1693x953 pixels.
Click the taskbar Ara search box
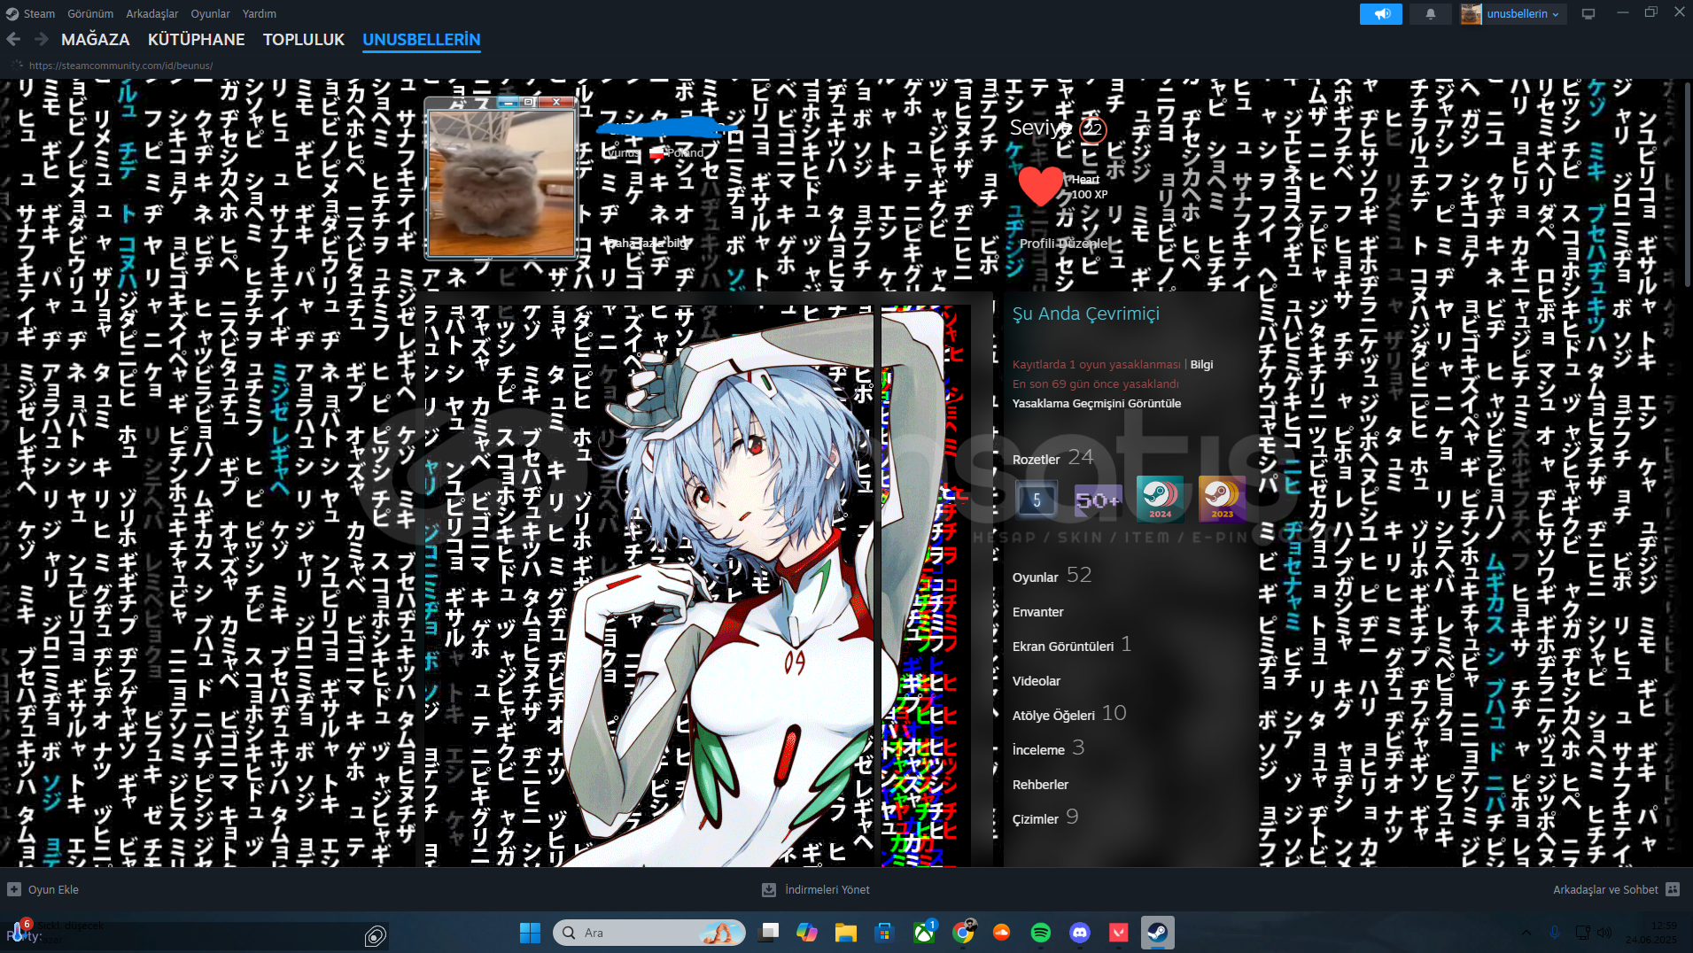tap(649, 933)
